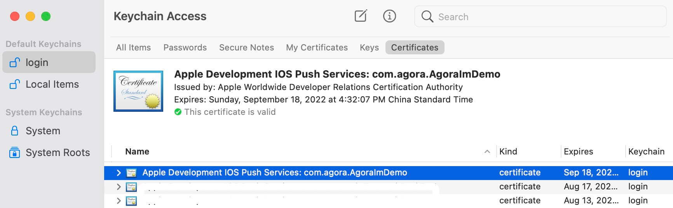Expand the Apple Development IOS Push Services row
The height and width of the screenshot is (208, 673).
click(119, 173)
